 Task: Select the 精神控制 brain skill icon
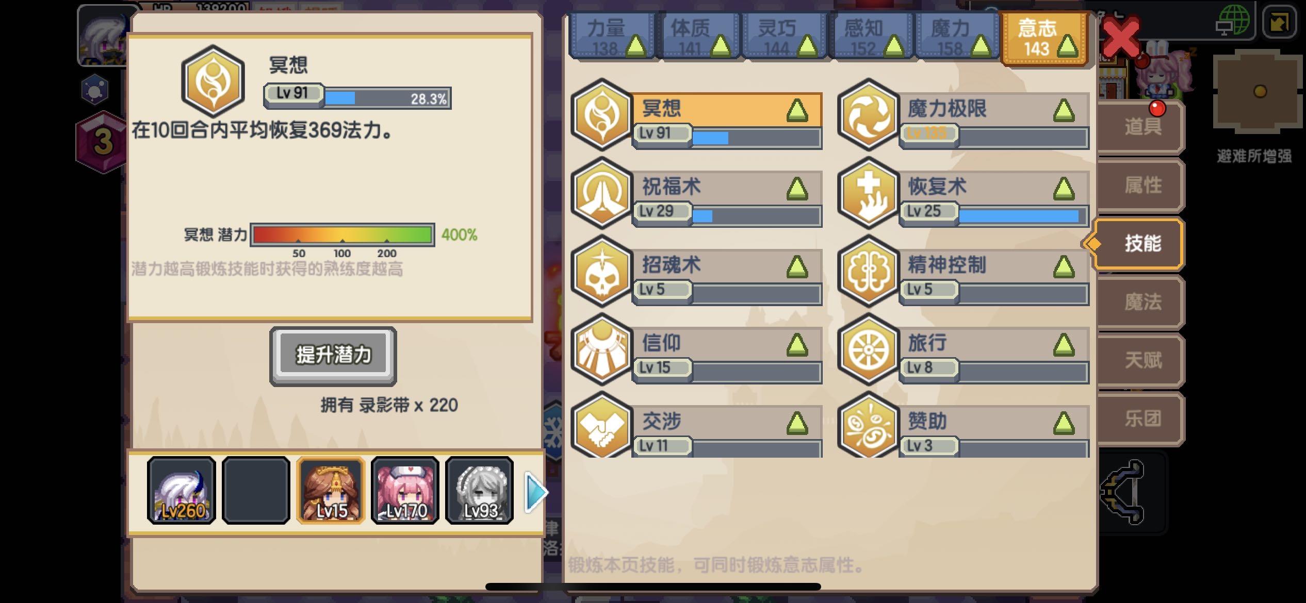click(869, 271)
